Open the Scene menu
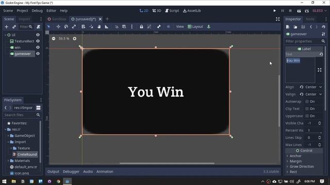Screen dimensions: 330x185 [8, 11]
